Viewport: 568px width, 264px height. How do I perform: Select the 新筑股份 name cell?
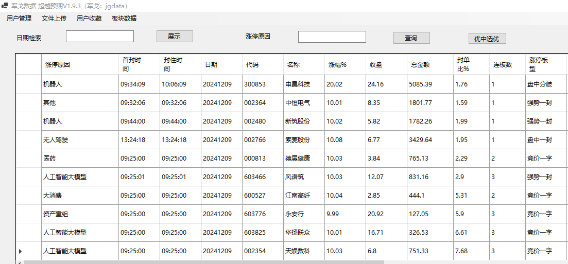coord(304,121)
